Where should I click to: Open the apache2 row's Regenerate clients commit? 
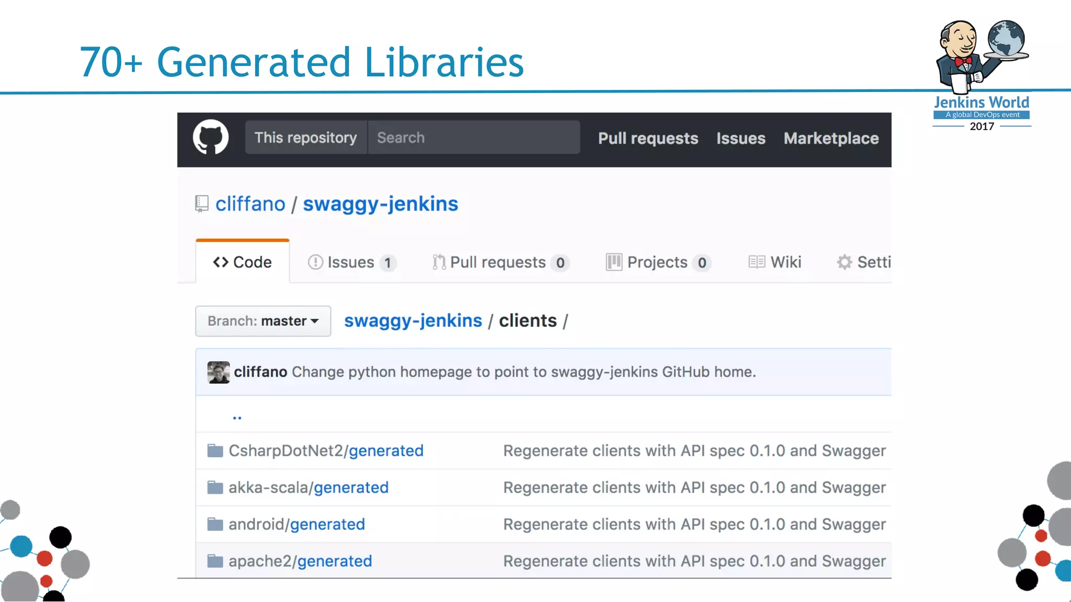694,561
